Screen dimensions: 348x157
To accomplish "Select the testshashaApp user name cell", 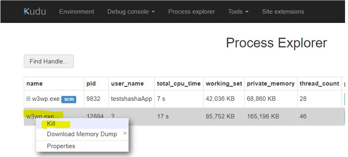I will click(131, 99).
